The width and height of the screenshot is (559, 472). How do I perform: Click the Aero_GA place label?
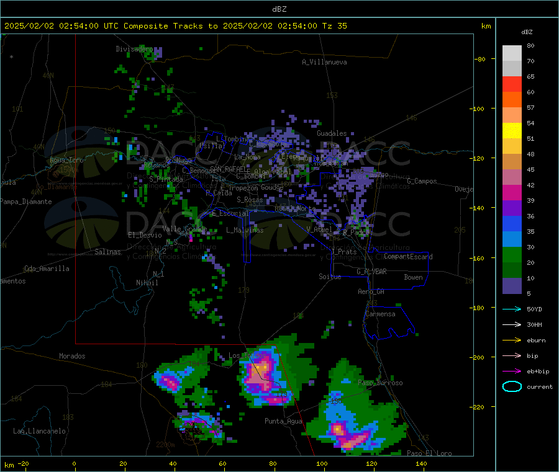371,292
